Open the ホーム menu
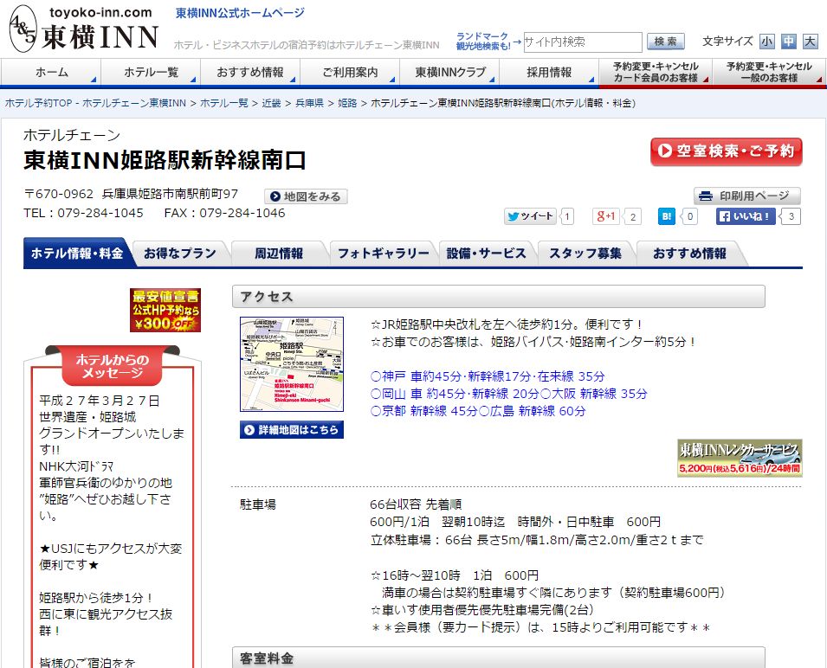This screenshot has height=668, width=827. click(51, 72)
